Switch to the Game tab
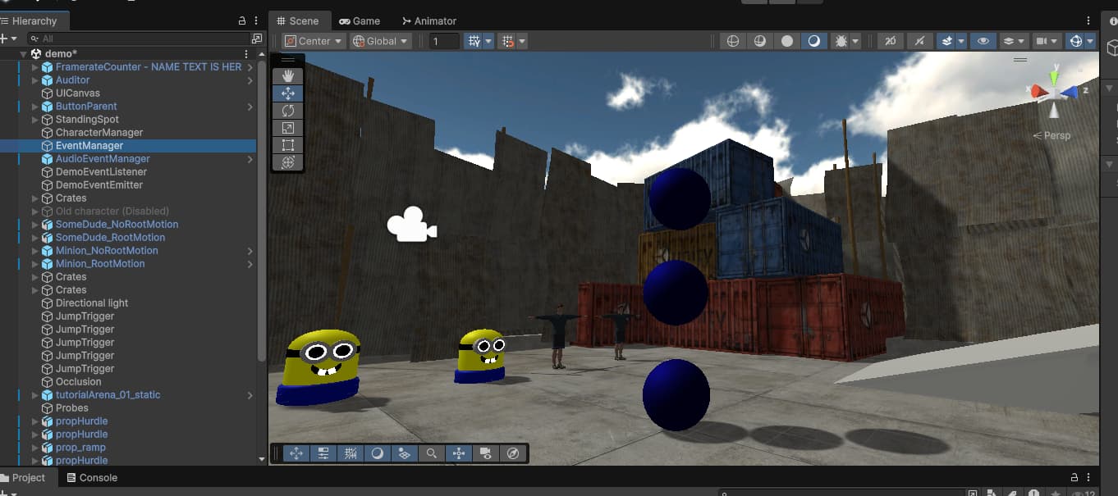 tap(360, 20)
